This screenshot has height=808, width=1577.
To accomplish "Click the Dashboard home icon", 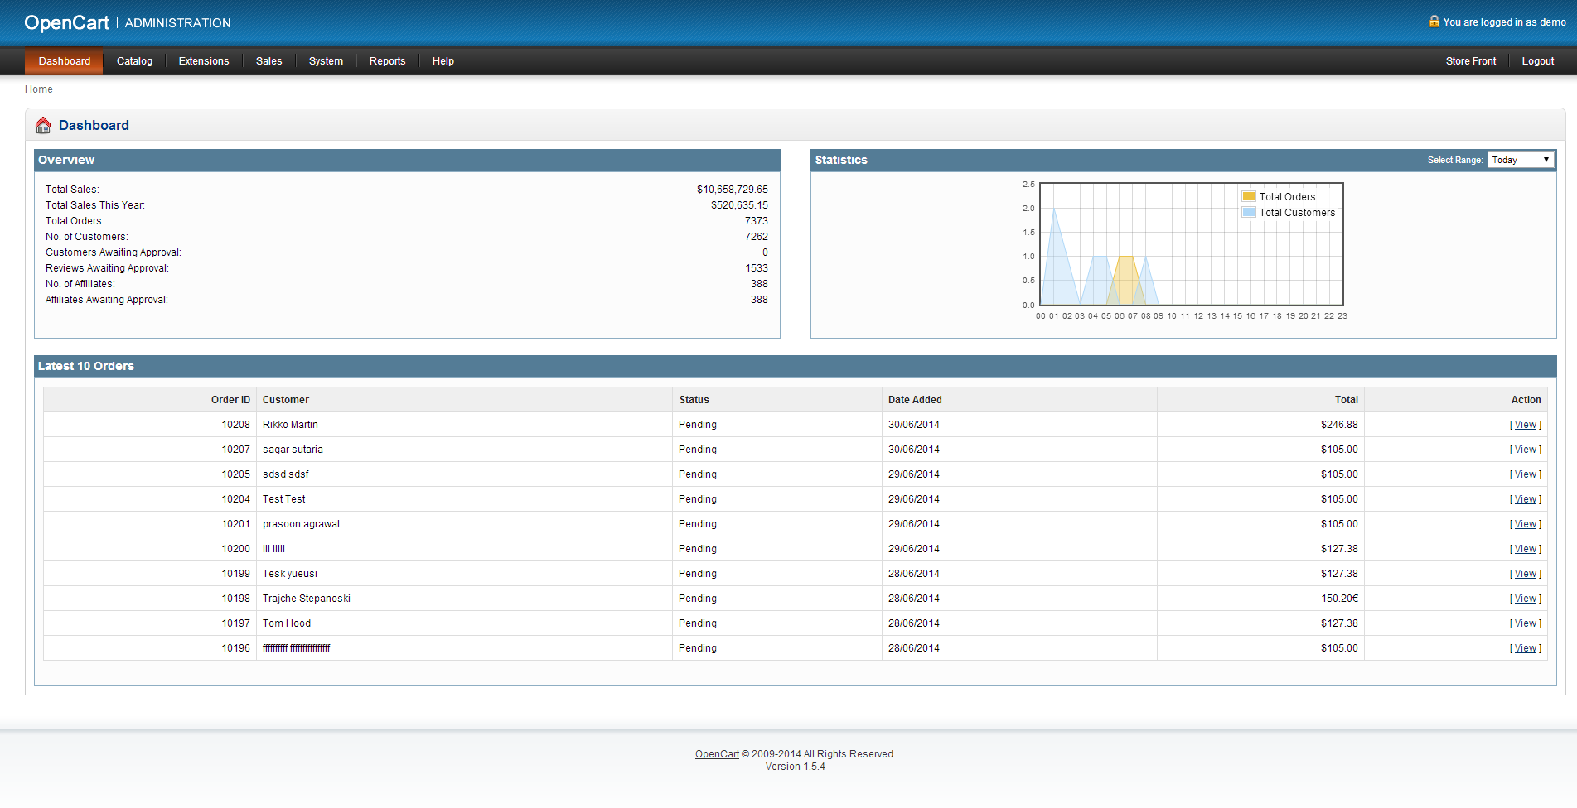I will click(43, 125).
